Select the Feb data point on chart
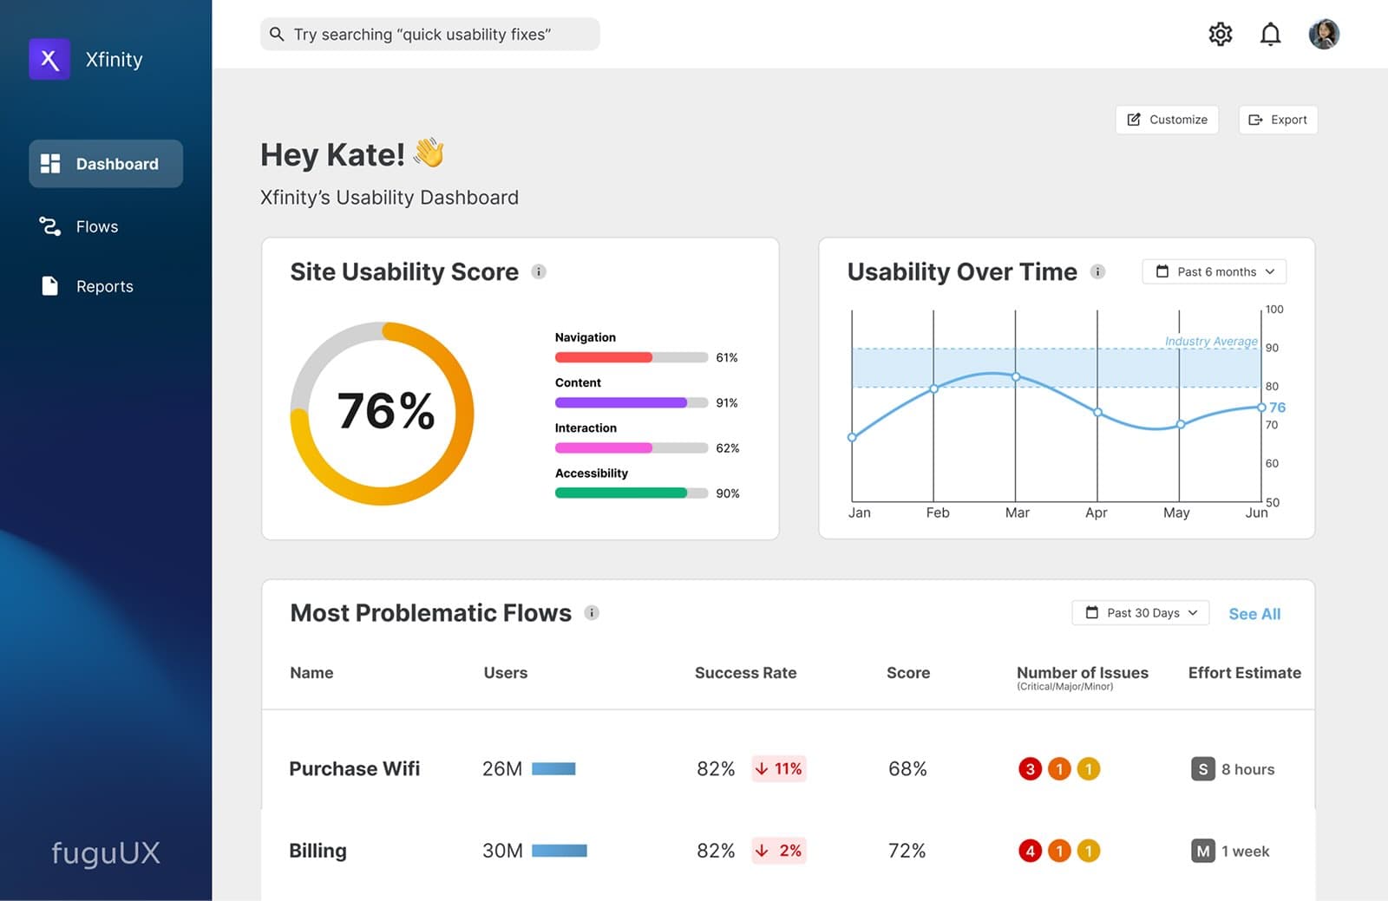This screenshot has height=901, width=1388. [x=934, y=388]
